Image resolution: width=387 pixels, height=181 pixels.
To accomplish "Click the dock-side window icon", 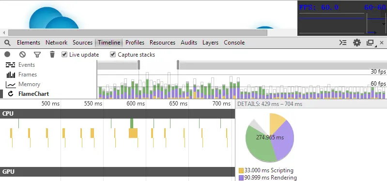I will (370, 43).
